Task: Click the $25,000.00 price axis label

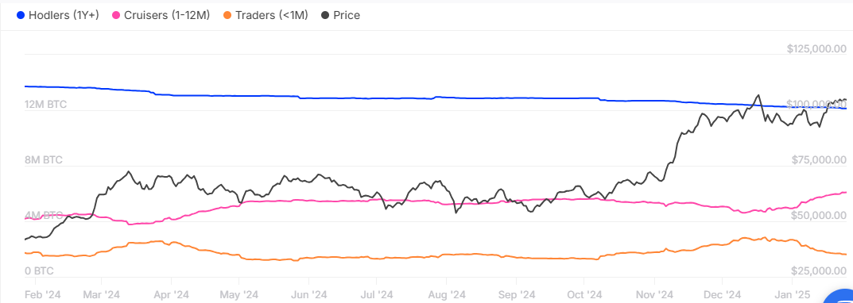Action: (820, 270)
